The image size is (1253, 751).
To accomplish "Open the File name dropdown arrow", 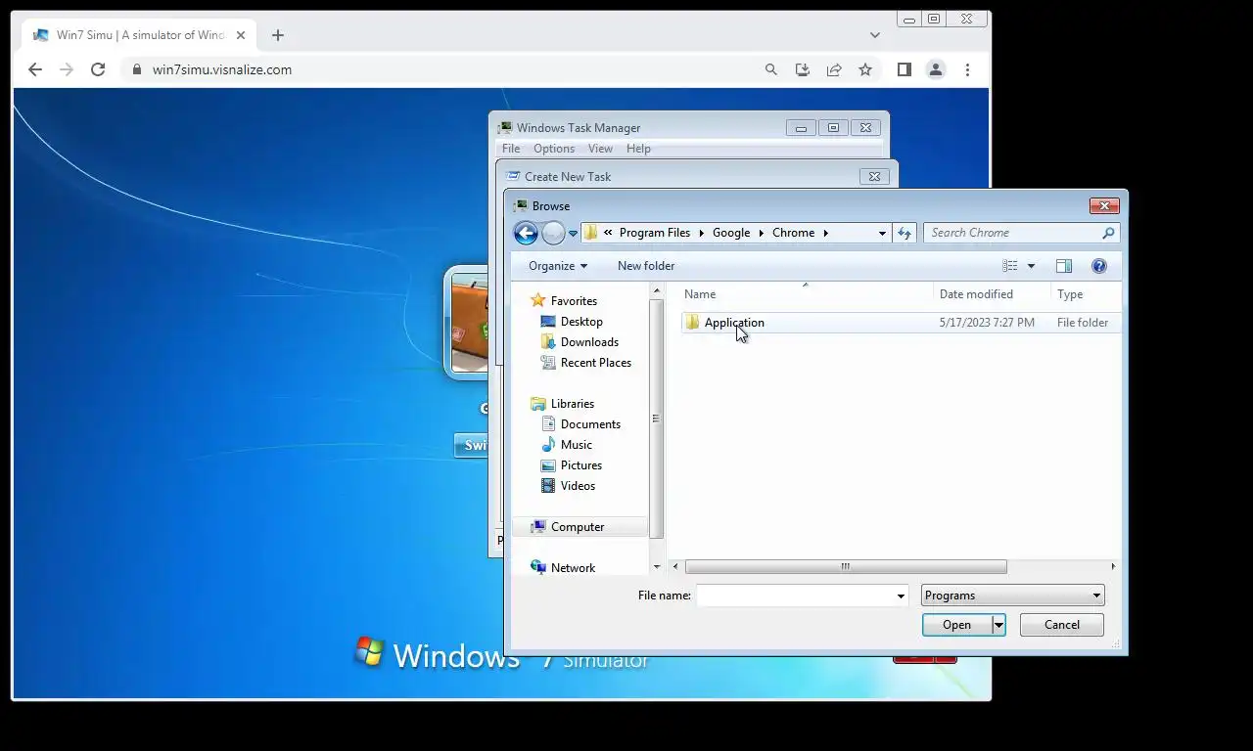I will 901,596.
